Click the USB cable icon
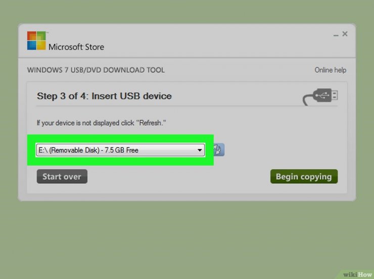This screenshot has height=279, width=374. click(x=320, y=96)
